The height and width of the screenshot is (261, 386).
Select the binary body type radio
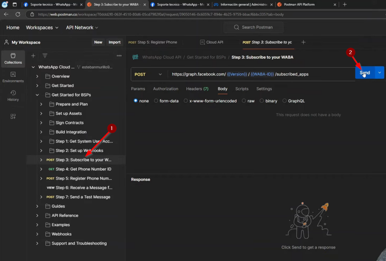coord(262,101)
